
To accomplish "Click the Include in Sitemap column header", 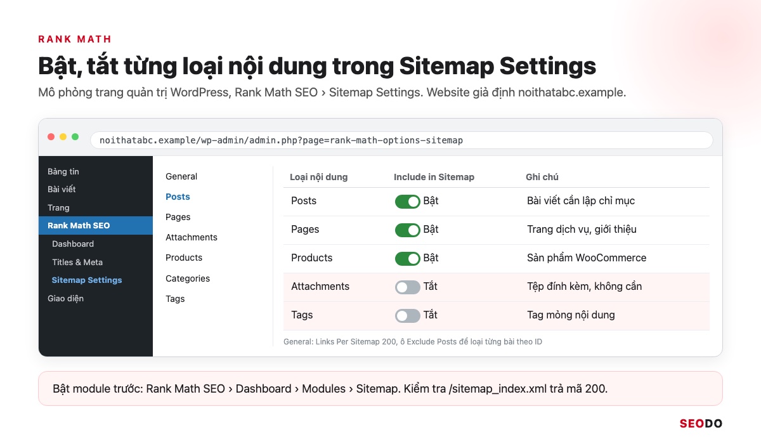I will click(x=434, y=177).
